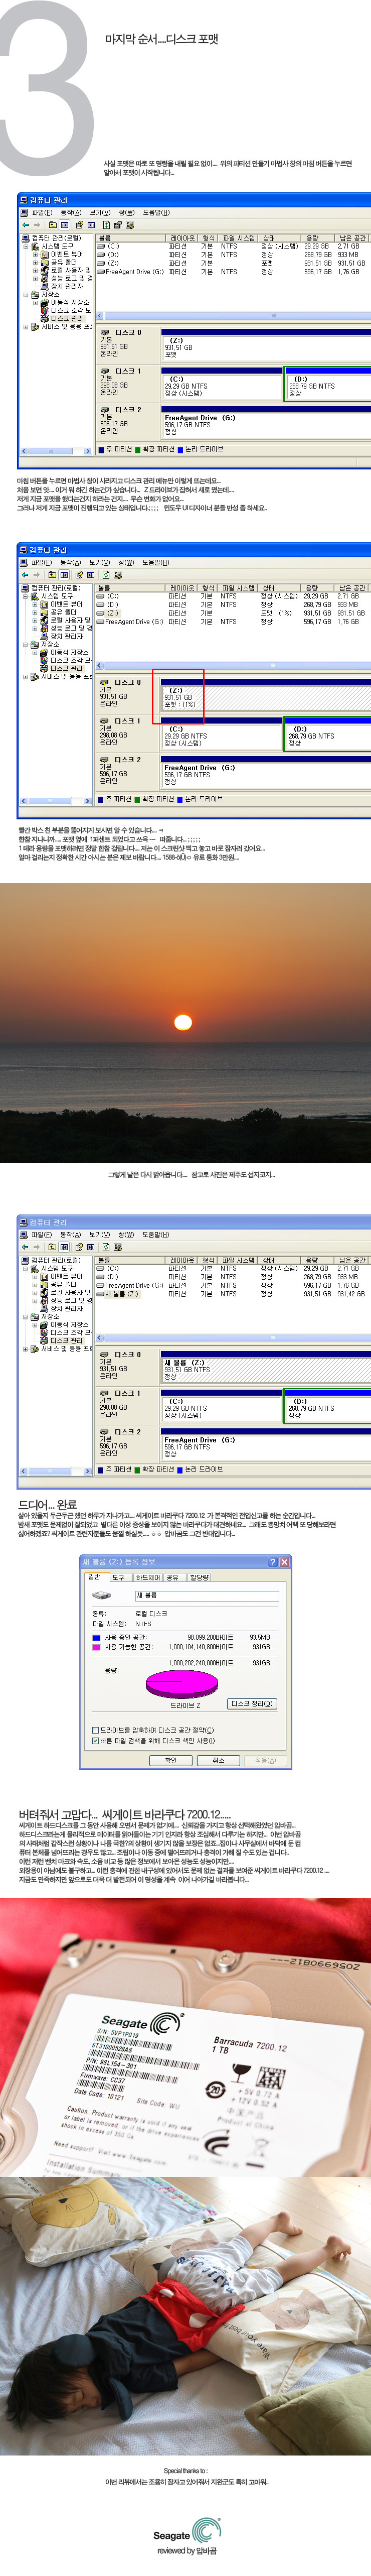Viewport: 371px width, 2576px height.
Task: Expand 로컬 사용자 및 그룹 in 포맷 (1%) window
Action: coord(35,620)
